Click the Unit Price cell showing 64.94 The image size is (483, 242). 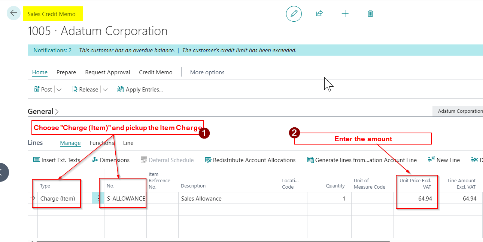416,199
